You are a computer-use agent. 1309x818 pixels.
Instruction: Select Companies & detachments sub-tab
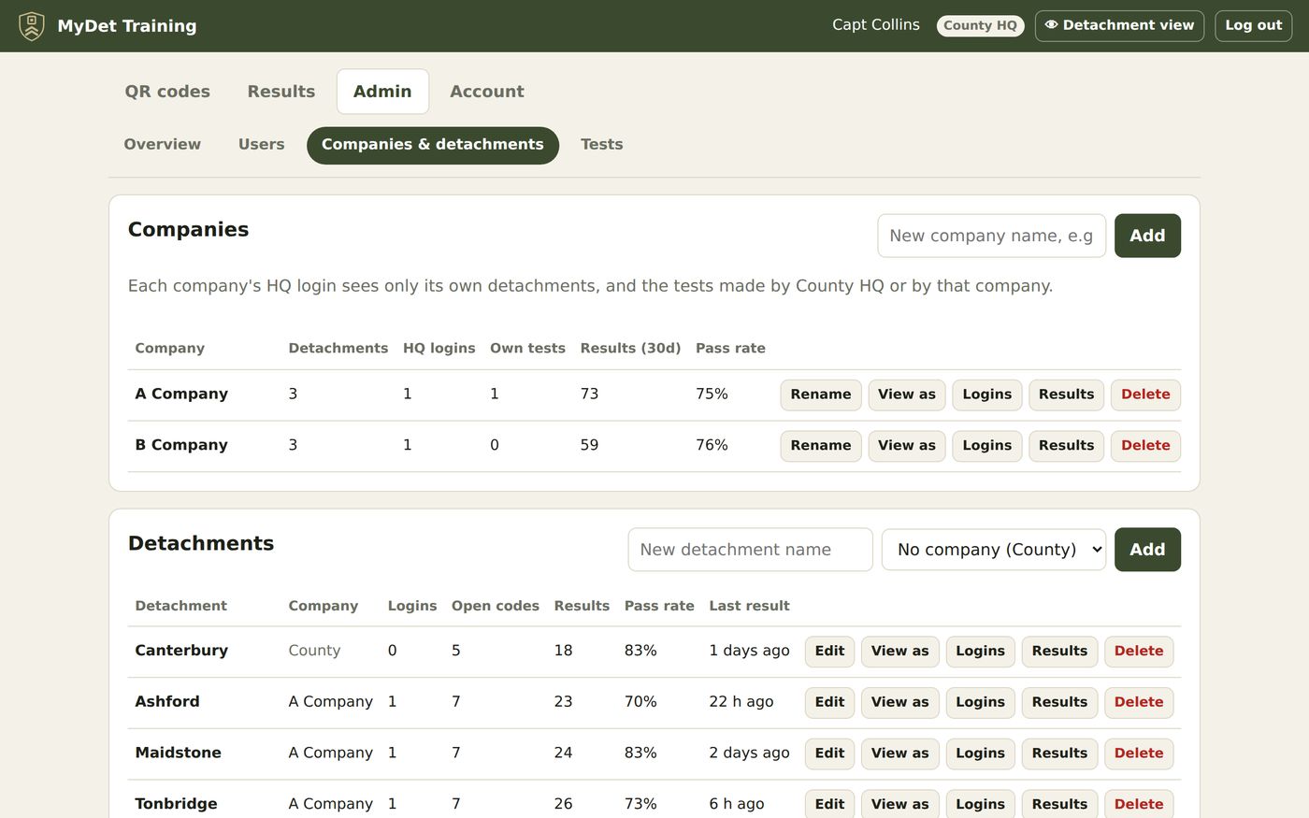[x=433, y=145]
